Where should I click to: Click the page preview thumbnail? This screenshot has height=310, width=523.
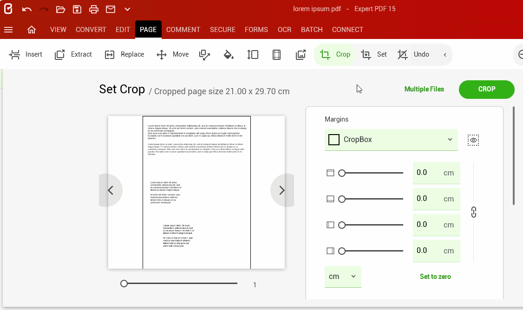click(x=196, y=192)
